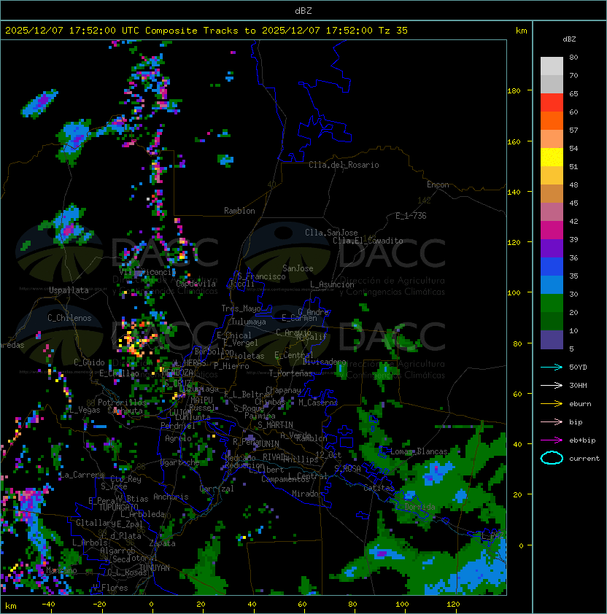Click the L_Asuncion label
The width and height of the screenshot is (607, 614).
(x=332, y=284)
